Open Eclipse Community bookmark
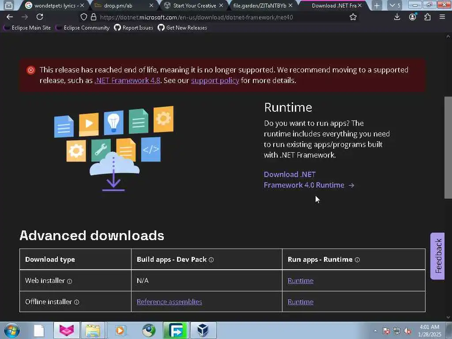 [83, 28]
